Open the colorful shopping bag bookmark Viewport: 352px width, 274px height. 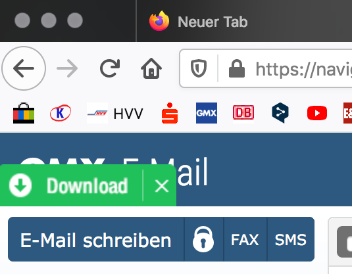(24, 113)
